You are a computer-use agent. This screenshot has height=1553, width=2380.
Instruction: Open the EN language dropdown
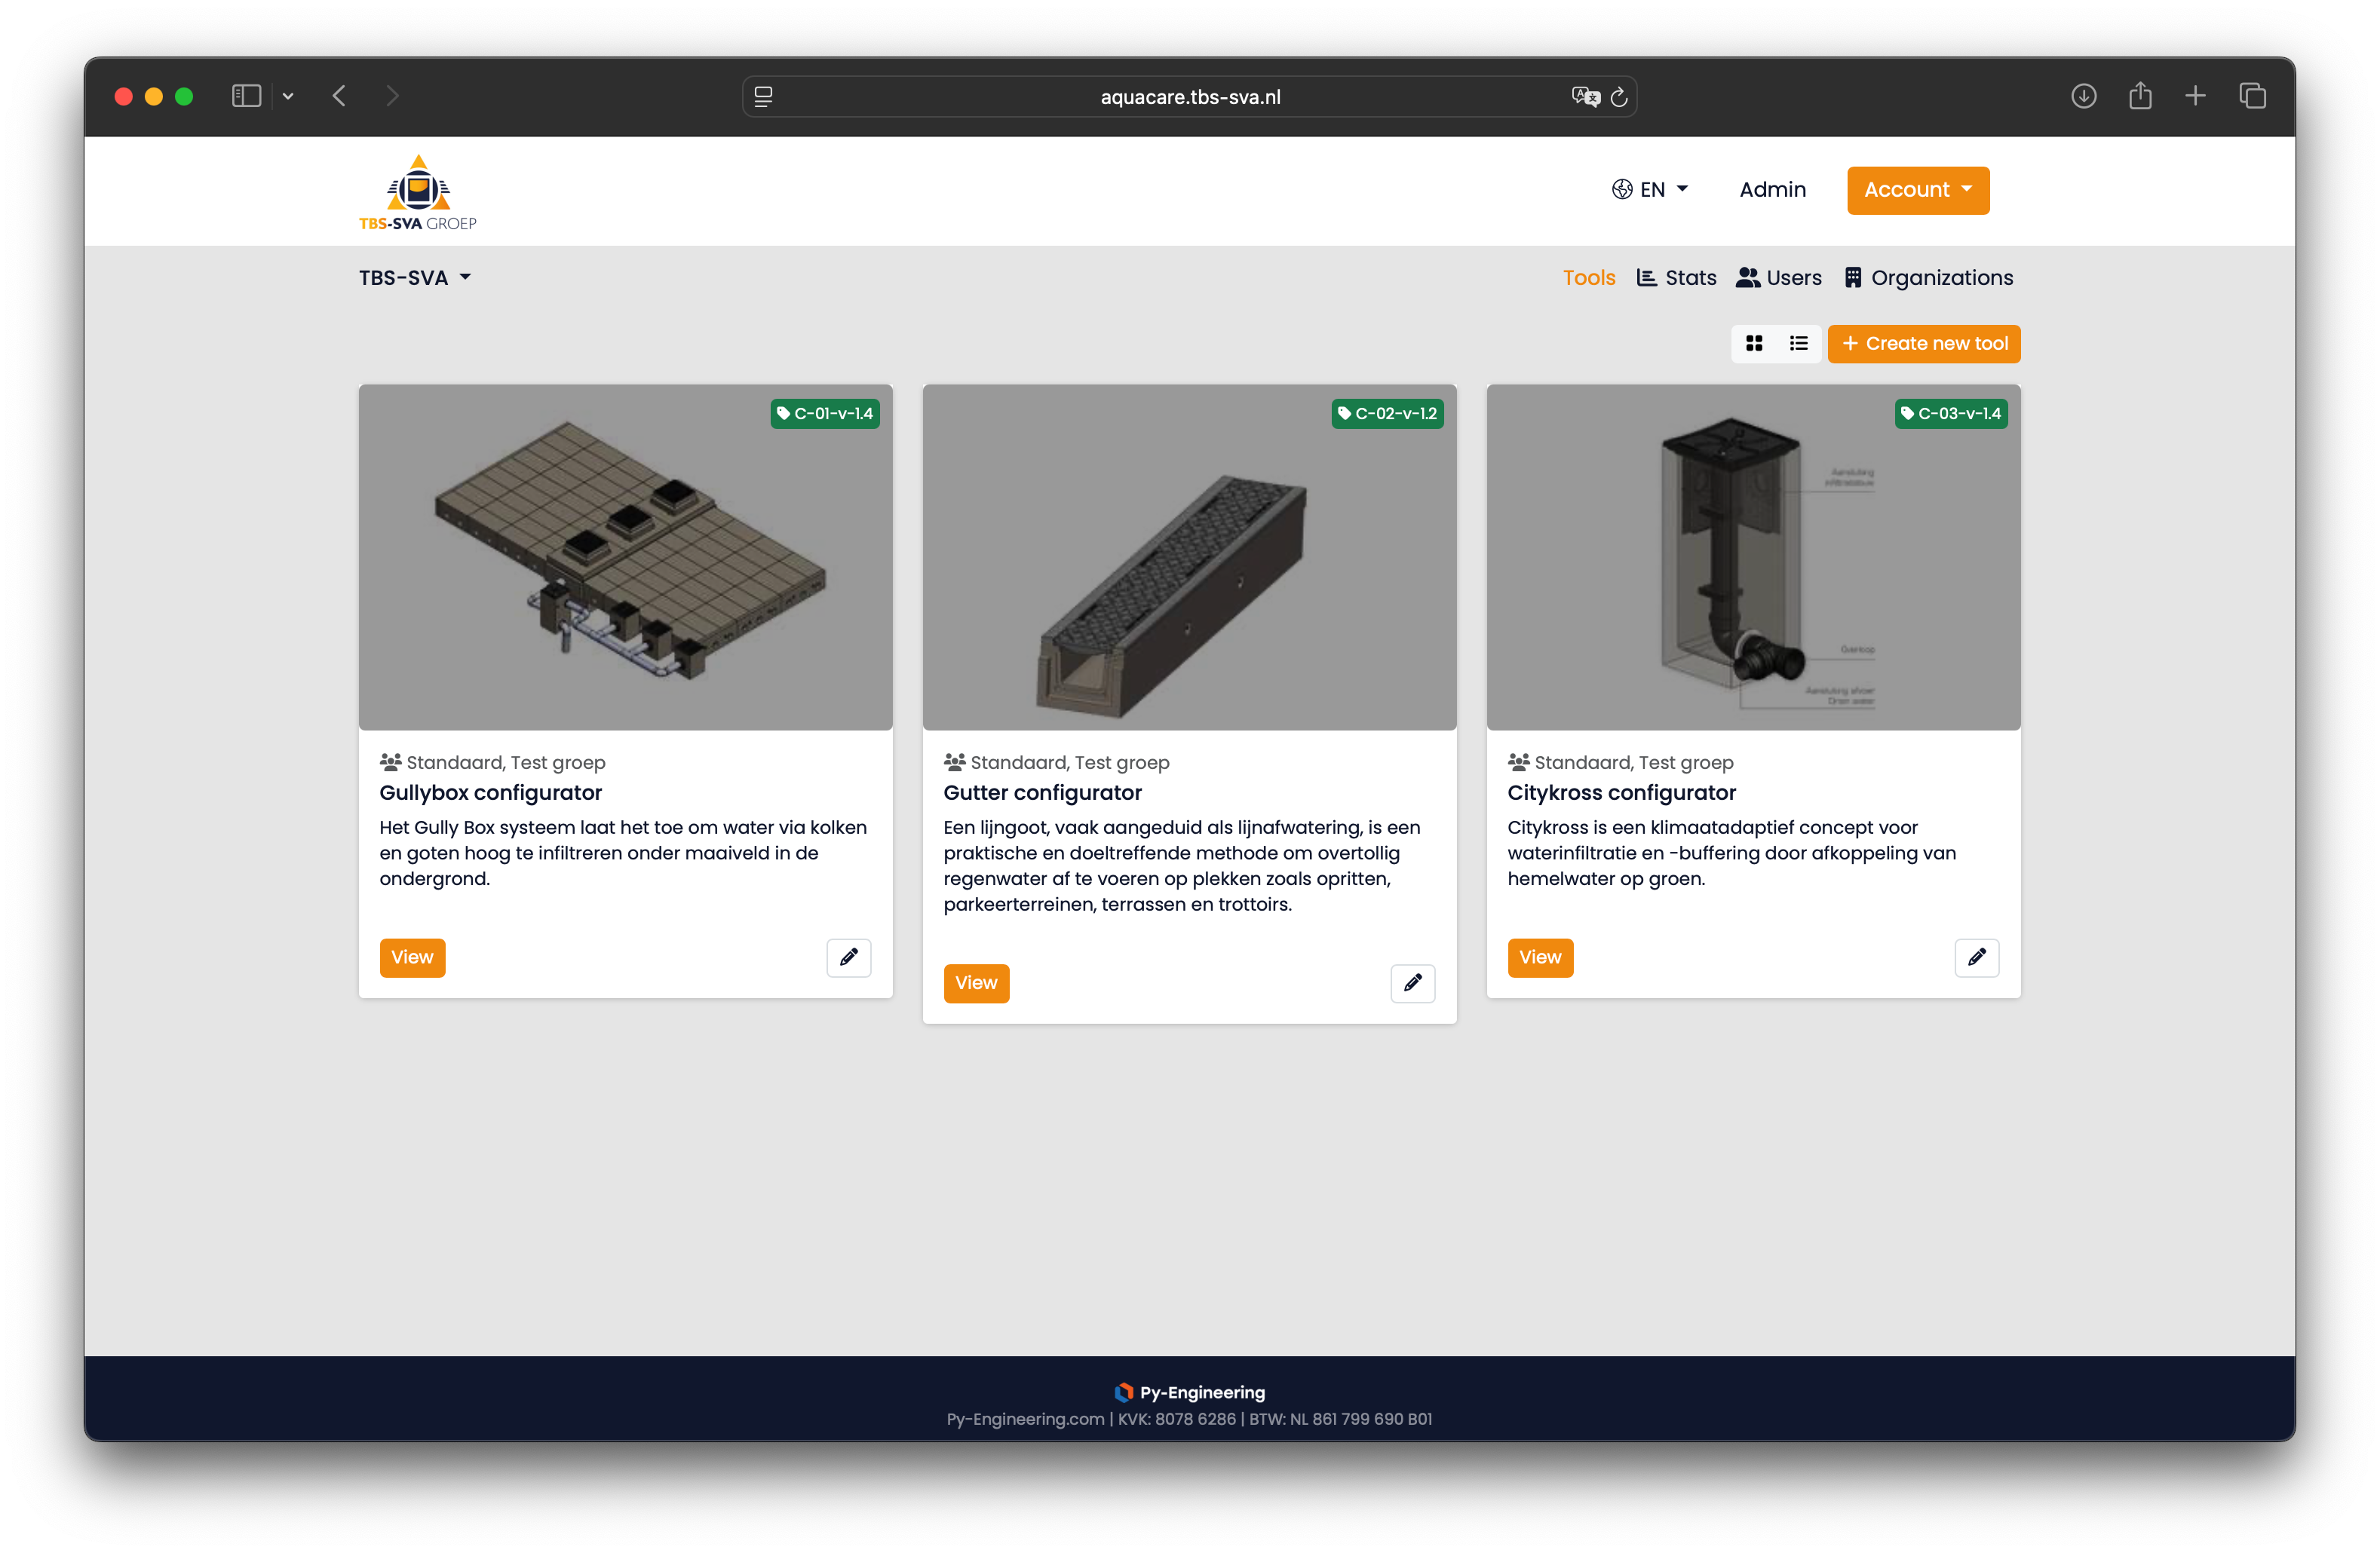pyautogui.click(x=1650, y=190)
